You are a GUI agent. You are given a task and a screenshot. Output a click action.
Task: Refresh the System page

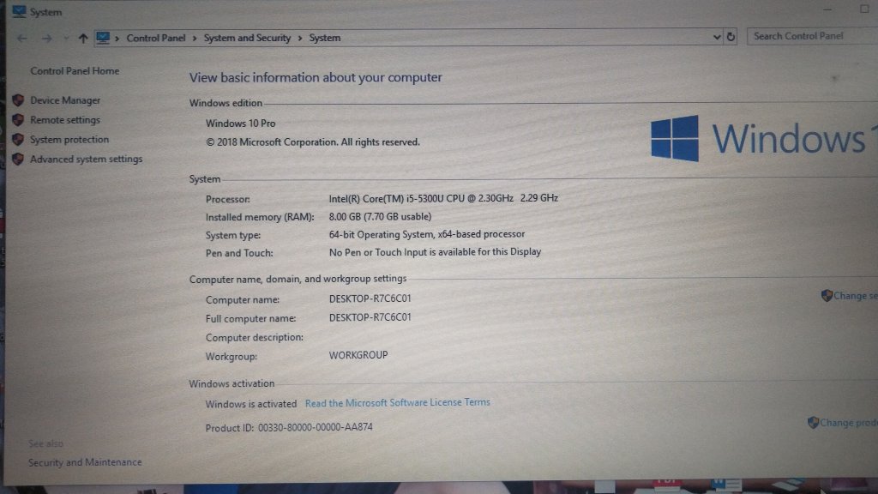[731, 37]
